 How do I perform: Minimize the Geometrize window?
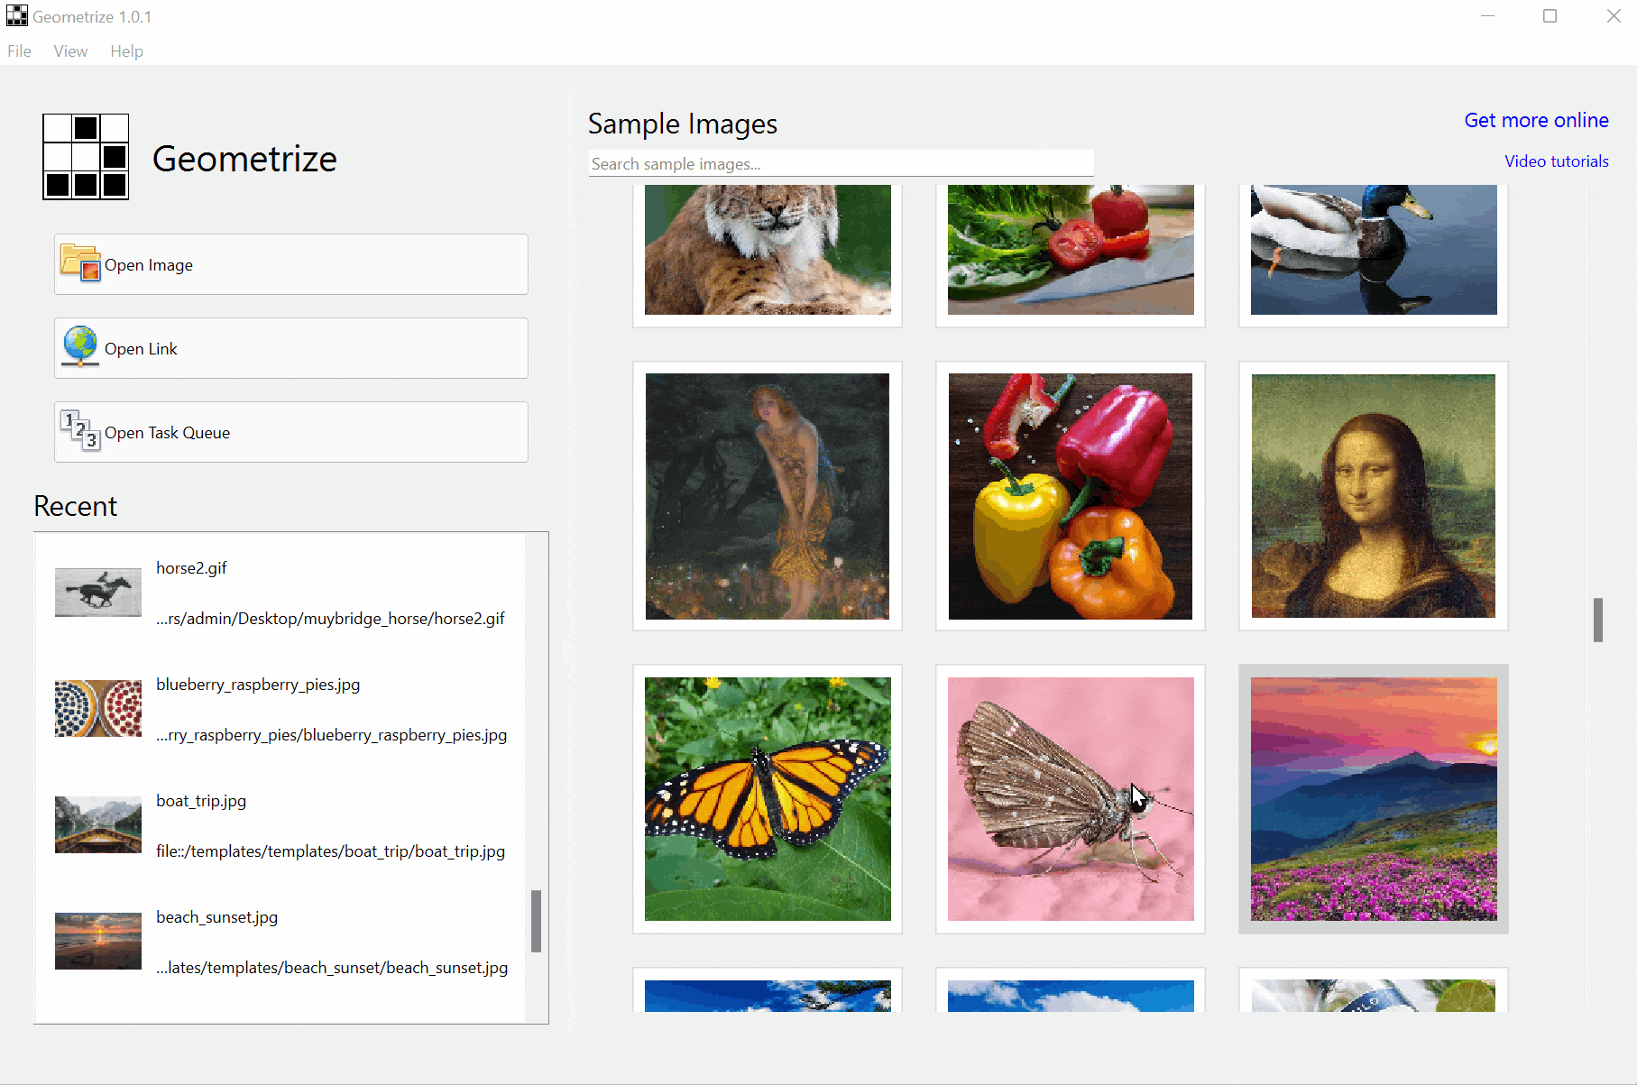[x=1488, y=16]
